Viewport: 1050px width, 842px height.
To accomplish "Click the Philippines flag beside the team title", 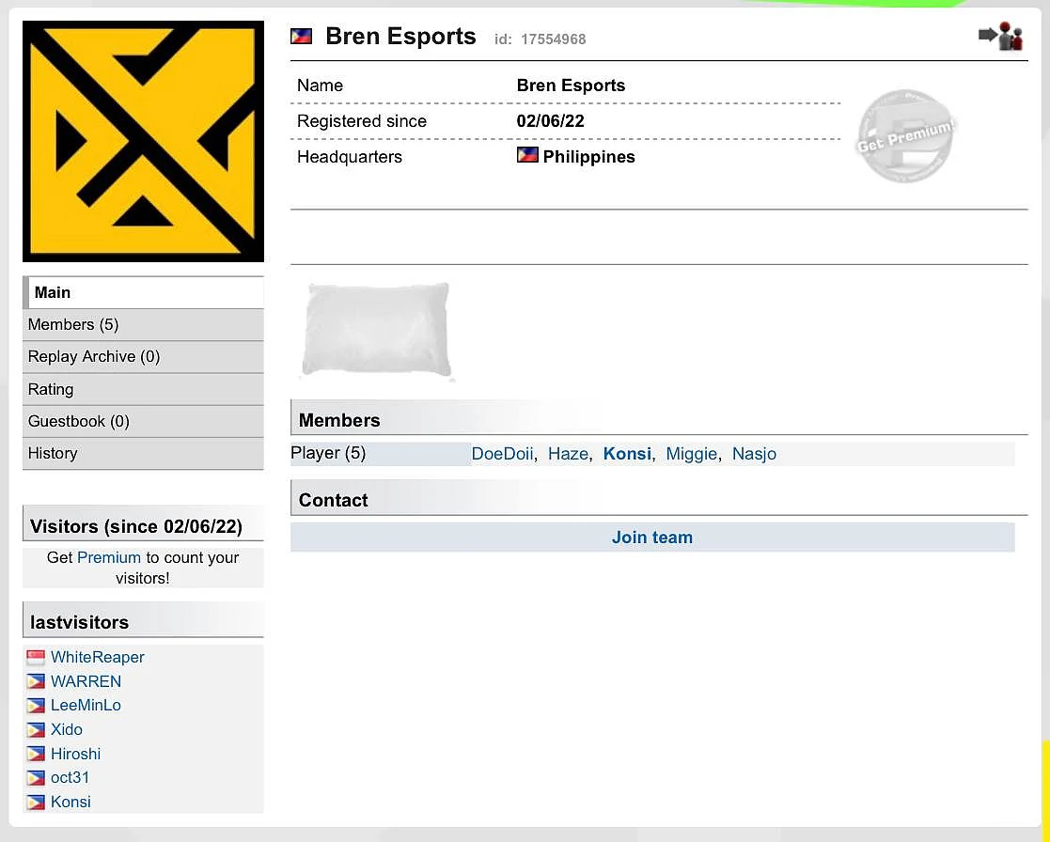I will click(302, 36).
